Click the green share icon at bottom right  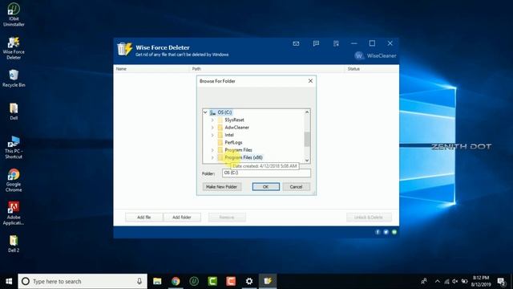click(x=394, y=232)
